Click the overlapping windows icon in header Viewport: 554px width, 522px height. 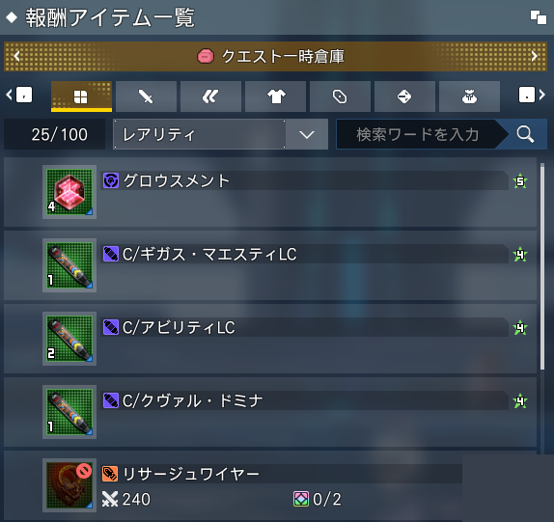click(x=539, y=17)
